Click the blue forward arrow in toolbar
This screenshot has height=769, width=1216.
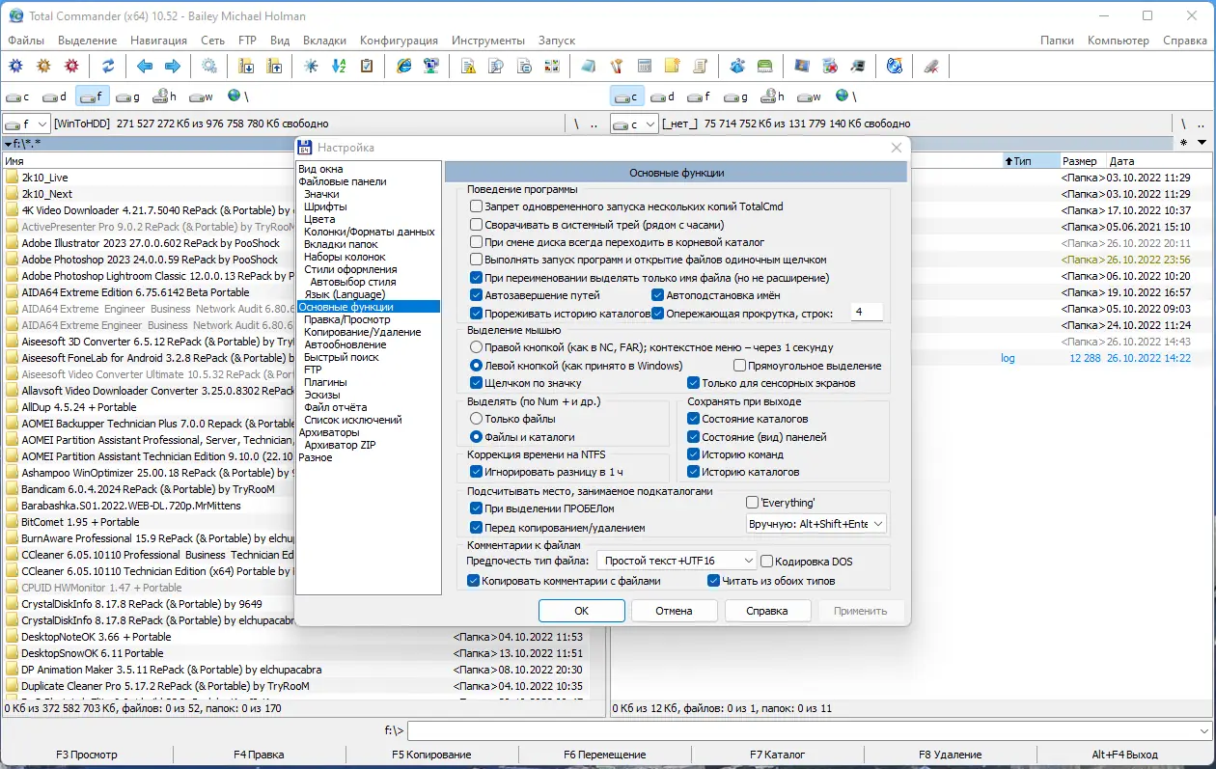point(173,67)
